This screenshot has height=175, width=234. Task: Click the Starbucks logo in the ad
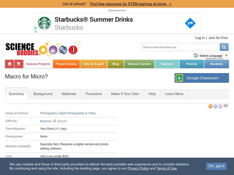click(44, 23)
